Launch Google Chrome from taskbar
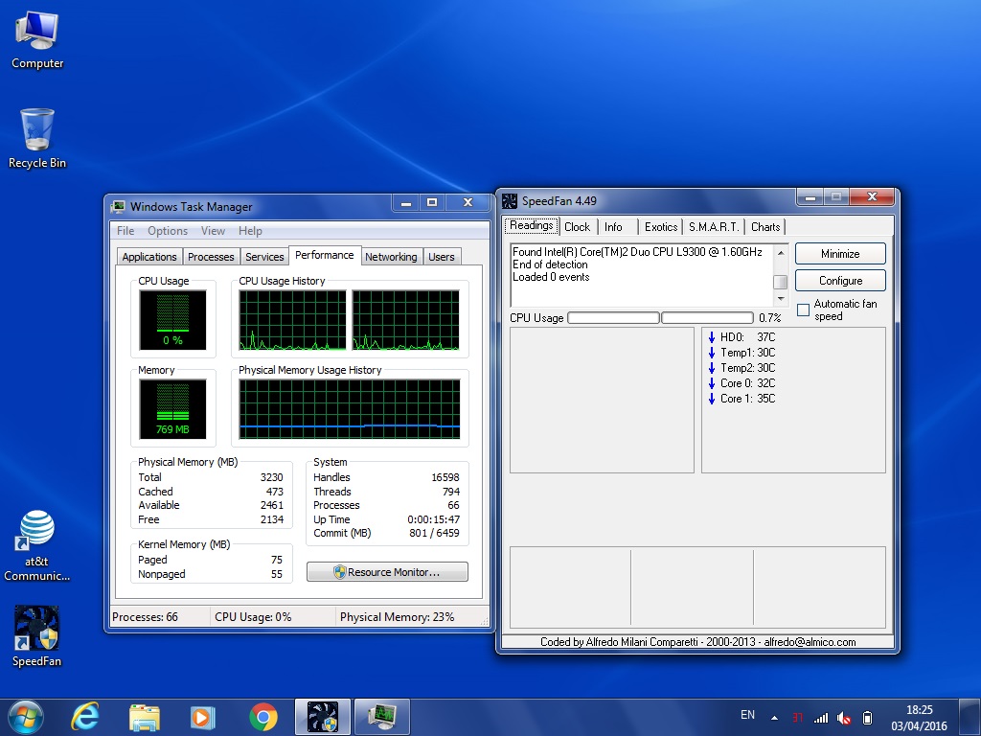The width and height of the screenshot is (981, 736). coord(263,717)
